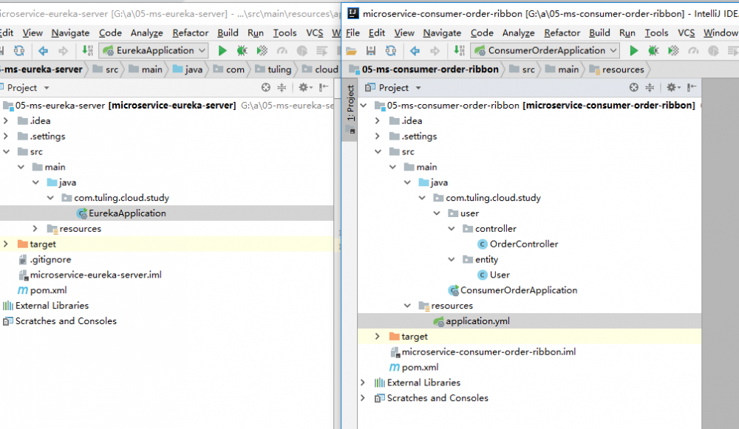
Task: Go forward in consumer-order-ribbon toolbar
Action: [x=435, y=50]
